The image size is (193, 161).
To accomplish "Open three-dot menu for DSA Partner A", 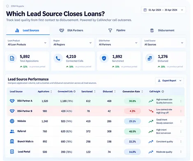I will tap(181, 101).
